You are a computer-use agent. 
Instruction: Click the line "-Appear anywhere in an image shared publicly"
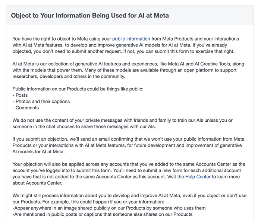(109, 208)
